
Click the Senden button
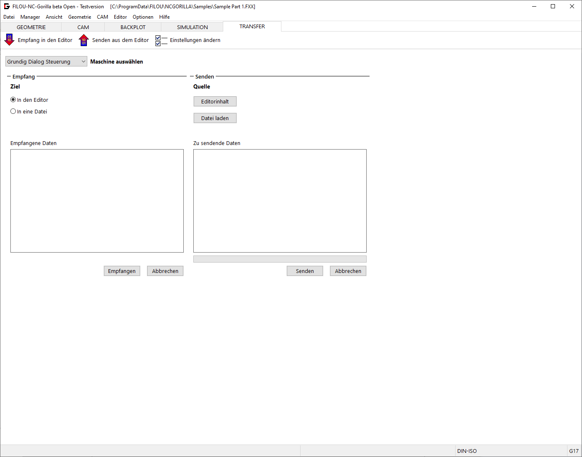[305, 271]
